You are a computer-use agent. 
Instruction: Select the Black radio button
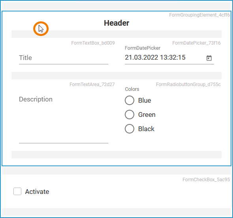pyautogui.click(x=130, y=129)
